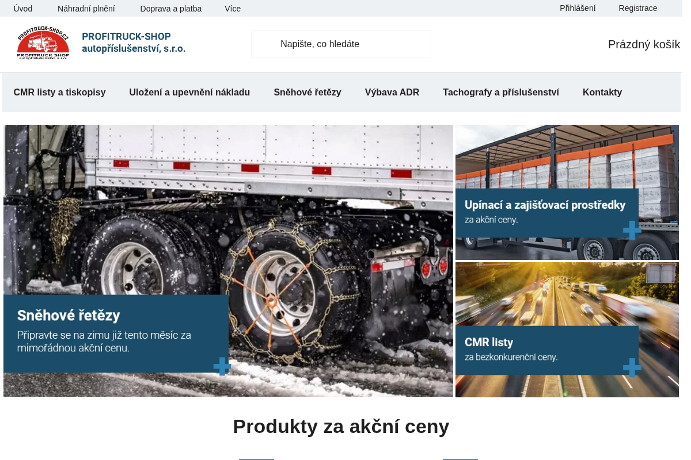
Task: Click the plus icon on Upínací prostředky banner
Action: (x=632, y=230)
